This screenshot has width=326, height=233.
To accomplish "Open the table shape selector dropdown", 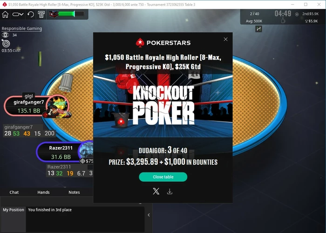I will 18,14.
